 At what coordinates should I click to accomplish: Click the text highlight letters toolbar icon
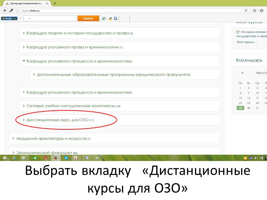click(104, 18)
